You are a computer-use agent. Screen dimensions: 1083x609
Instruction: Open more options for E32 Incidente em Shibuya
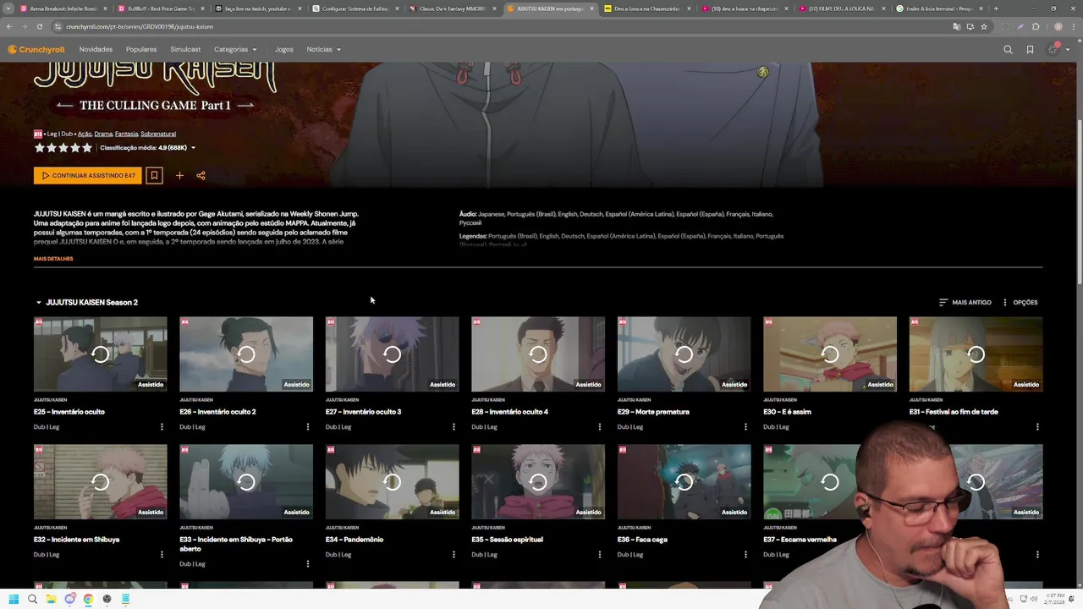[x=162, y=554]
